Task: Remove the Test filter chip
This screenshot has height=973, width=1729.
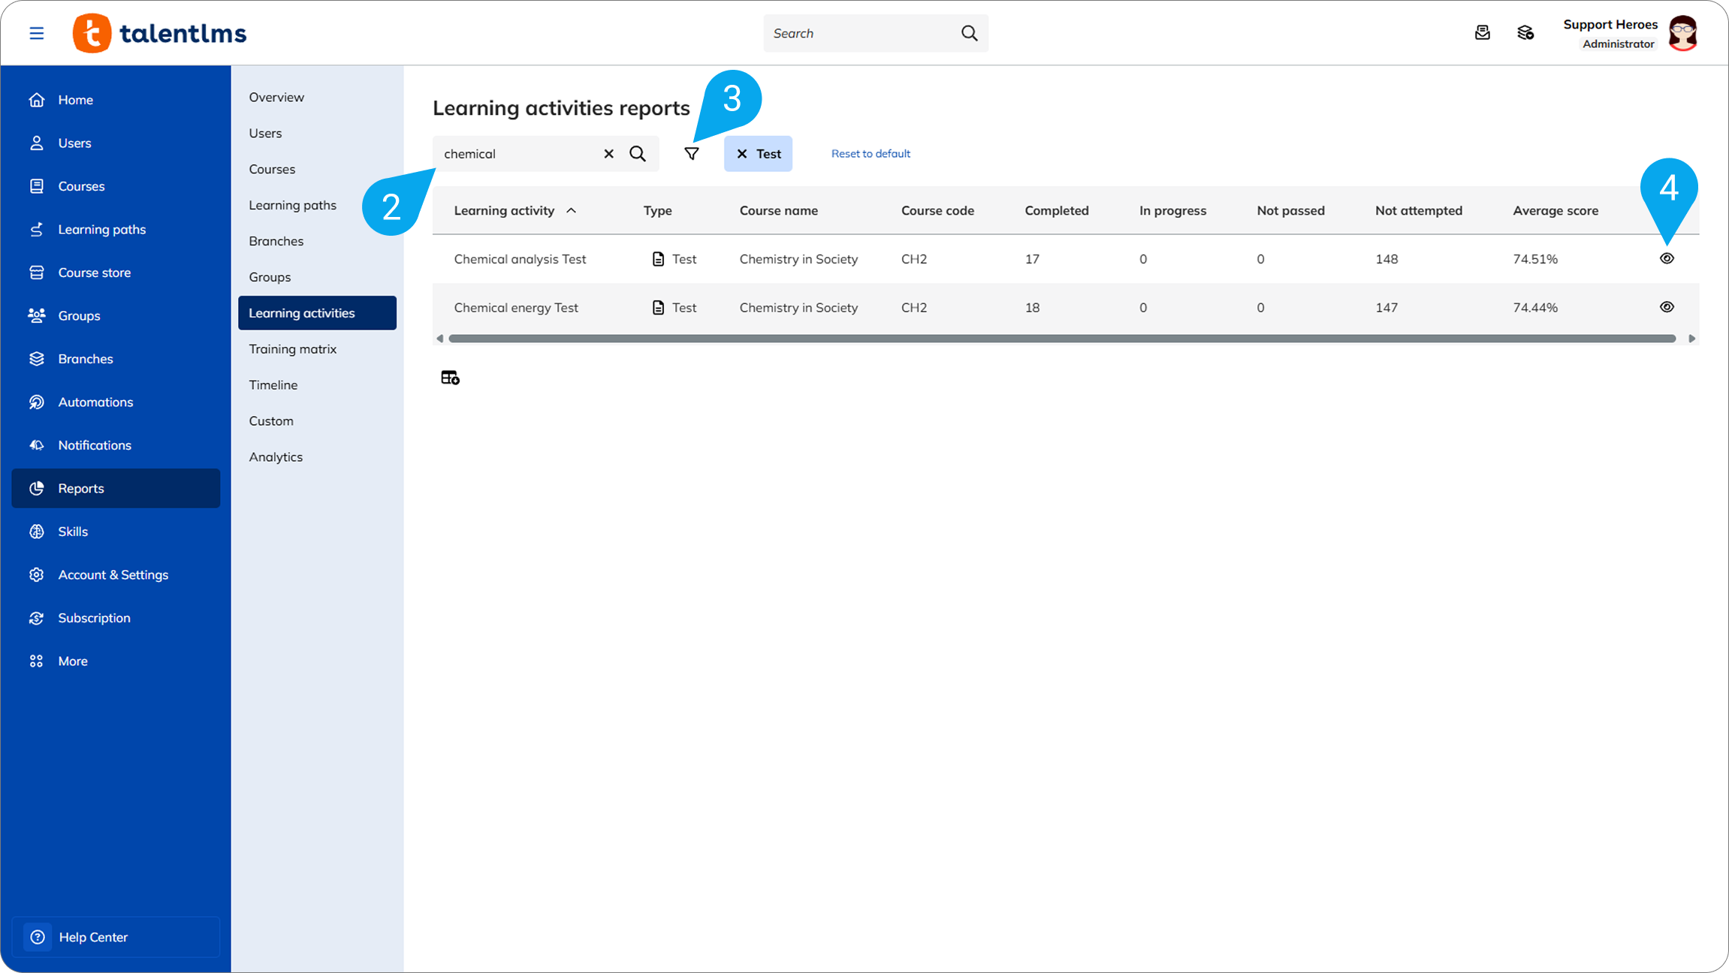Action: tap(742, 154)
